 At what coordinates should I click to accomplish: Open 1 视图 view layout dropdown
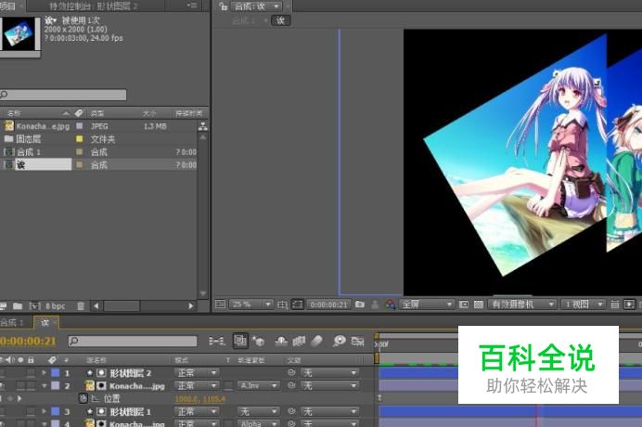point(583,304)
